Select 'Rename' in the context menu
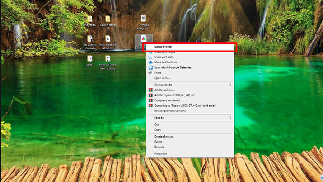 [x=159, y=147]
